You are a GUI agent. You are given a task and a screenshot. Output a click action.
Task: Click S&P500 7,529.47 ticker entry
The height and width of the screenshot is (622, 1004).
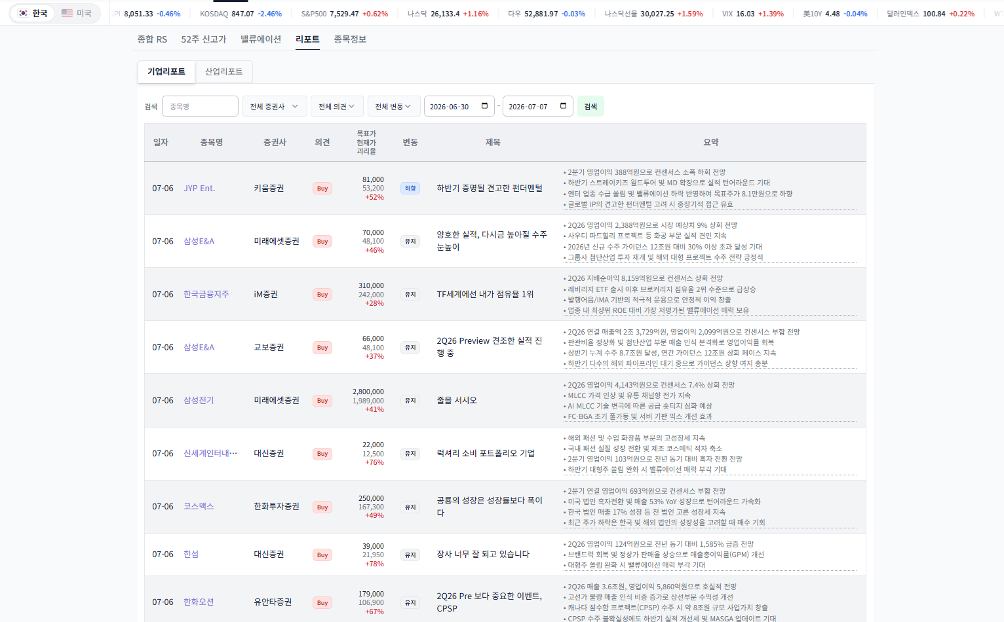click(345, 14)
